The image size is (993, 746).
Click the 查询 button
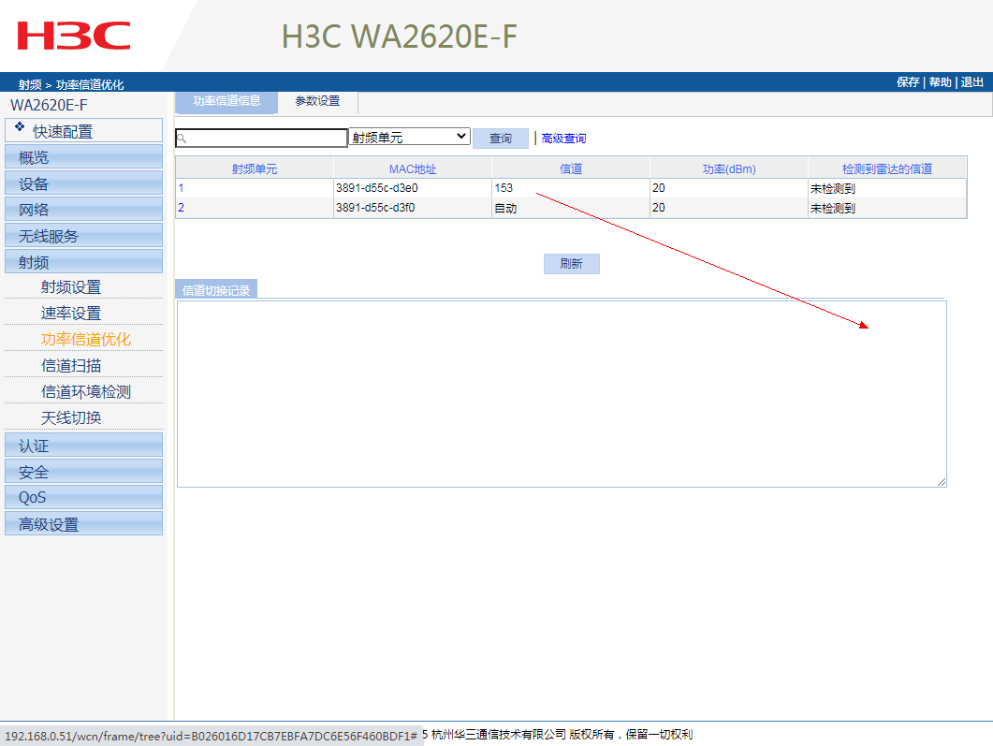click(501, 138)
